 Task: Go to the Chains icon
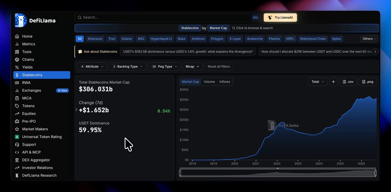(x=17, y=59)
